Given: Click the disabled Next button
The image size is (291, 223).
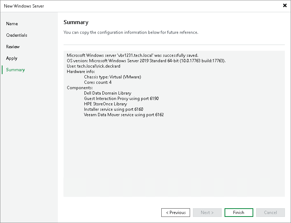Looking at the screenshot, I should point(207,213).
